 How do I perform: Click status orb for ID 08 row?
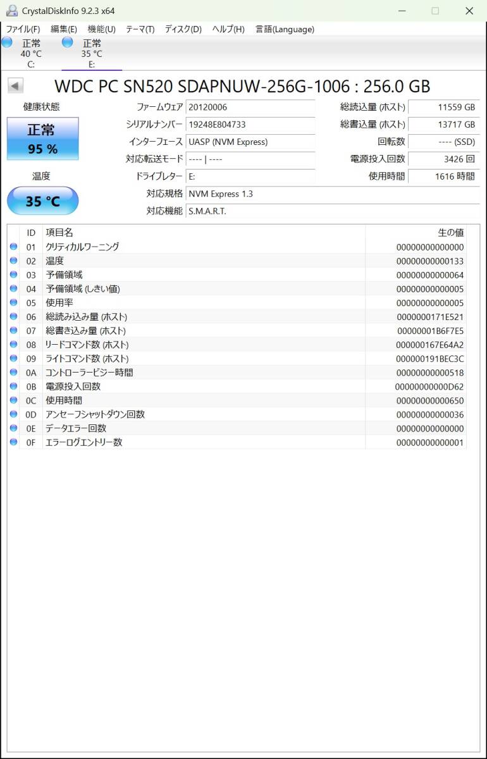[13, 344]
